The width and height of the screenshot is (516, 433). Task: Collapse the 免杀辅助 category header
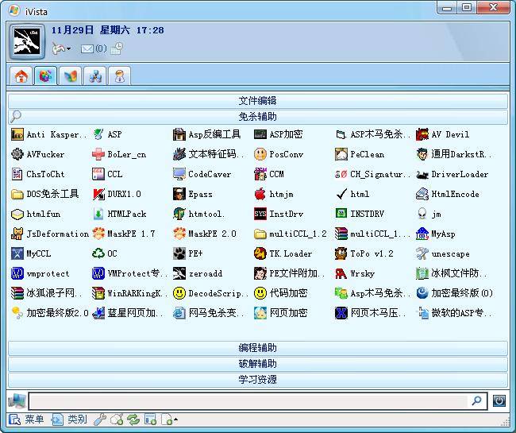tap(257, 117)
